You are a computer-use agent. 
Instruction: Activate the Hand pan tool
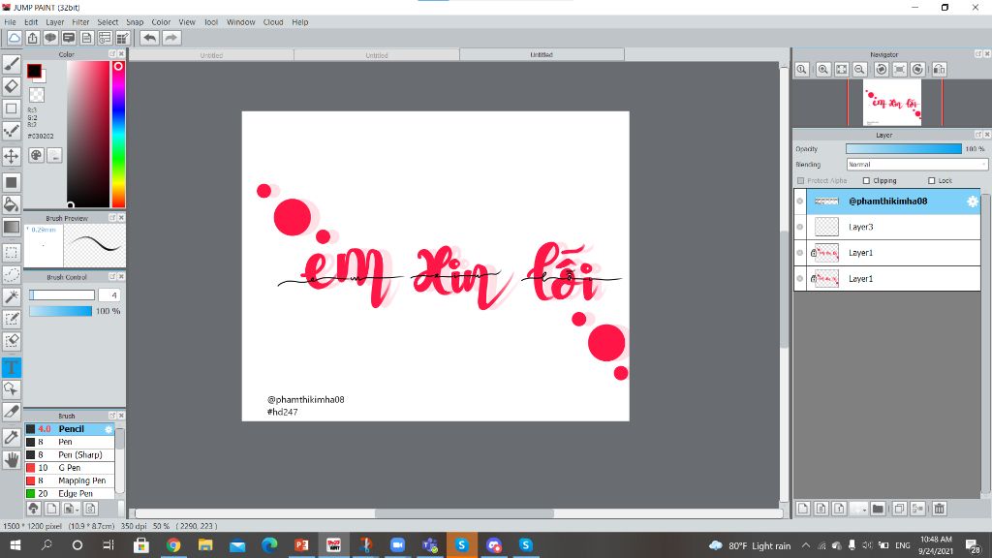(x=12, y=460)
